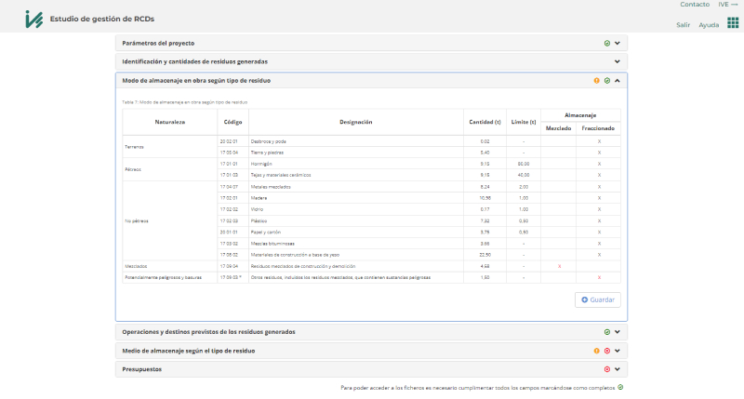
Task: Toggle Fraccionado X for Vidrio
Action: click(x=599, y=209)
